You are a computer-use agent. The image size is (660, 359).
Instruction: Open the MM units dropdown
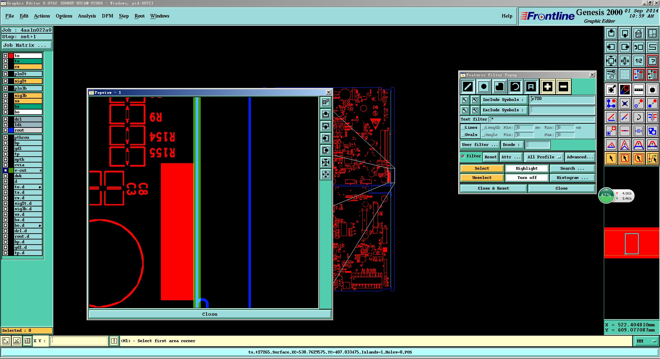[646, 341]
